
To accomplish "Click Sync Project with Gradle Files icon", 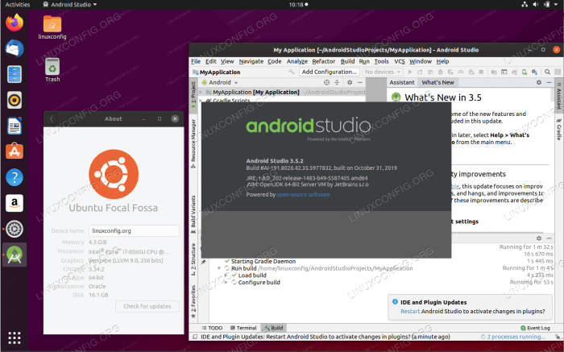I will pyautogui.click(x=514, y=72).
